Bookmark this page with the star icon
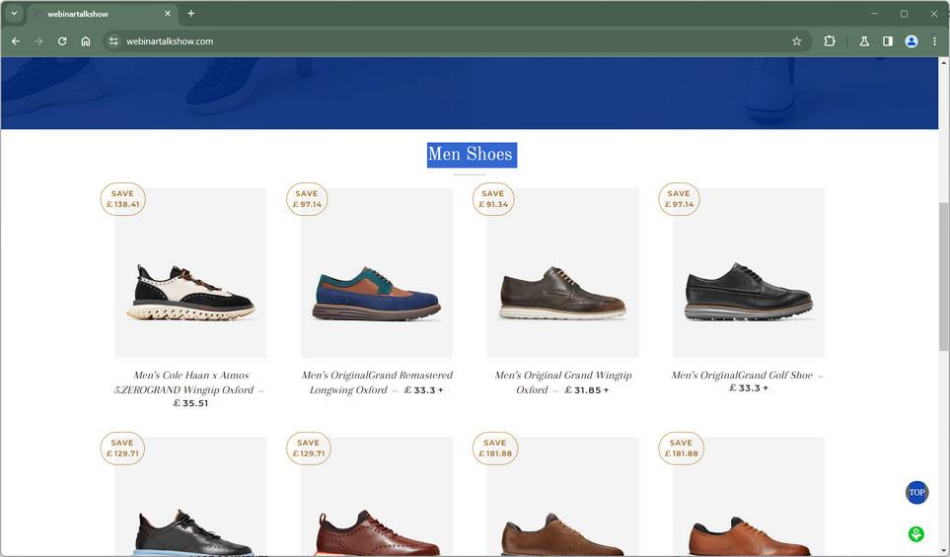Screen dimensions: 950x557 (x=796, y=41)
